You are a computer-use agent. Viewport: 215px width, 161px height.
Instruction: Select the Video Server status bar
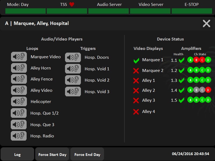pos(150,11)
